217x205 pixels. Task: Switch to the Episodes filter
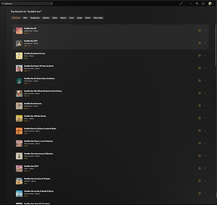pyautogui.click(x=46, y=18)
